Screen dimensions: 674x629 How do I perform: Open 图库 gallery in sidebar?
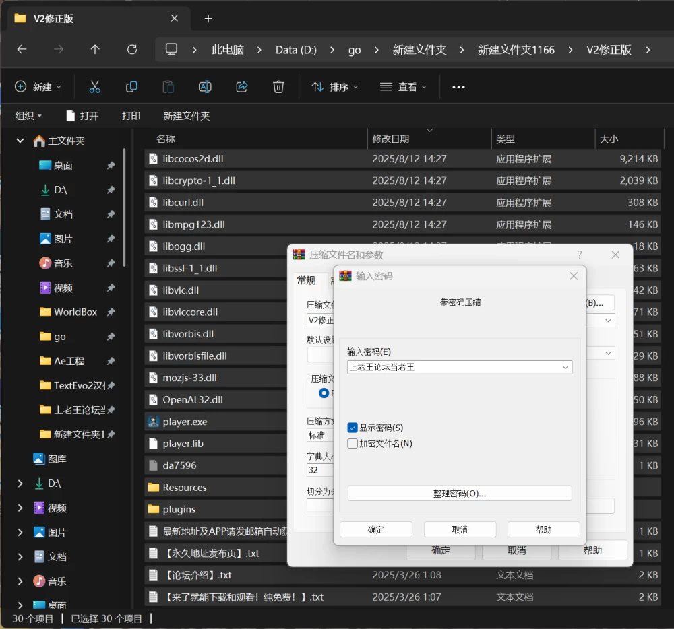(x=57, y=459)
